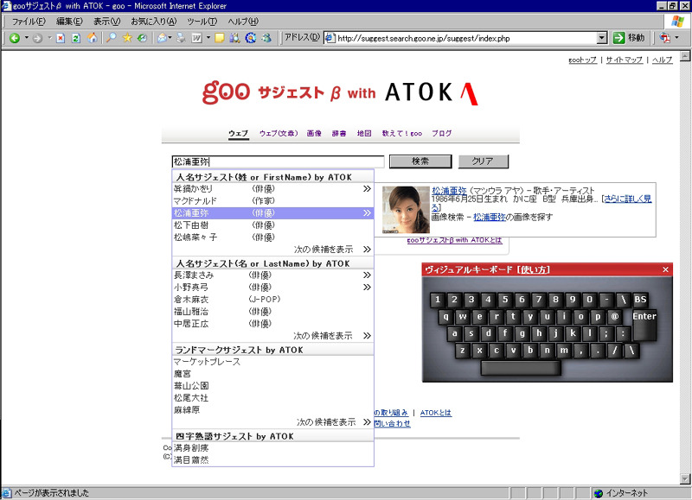The width and height of the screenshot is (692, 500).
Task: Open the ファイル(F) menu
Action: 29,21
